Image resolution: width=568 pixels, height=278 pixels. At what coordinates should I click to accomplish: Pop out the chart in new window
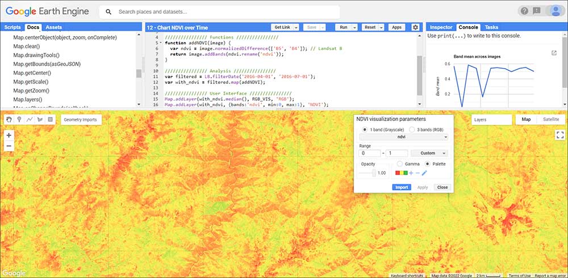point(554,53)
